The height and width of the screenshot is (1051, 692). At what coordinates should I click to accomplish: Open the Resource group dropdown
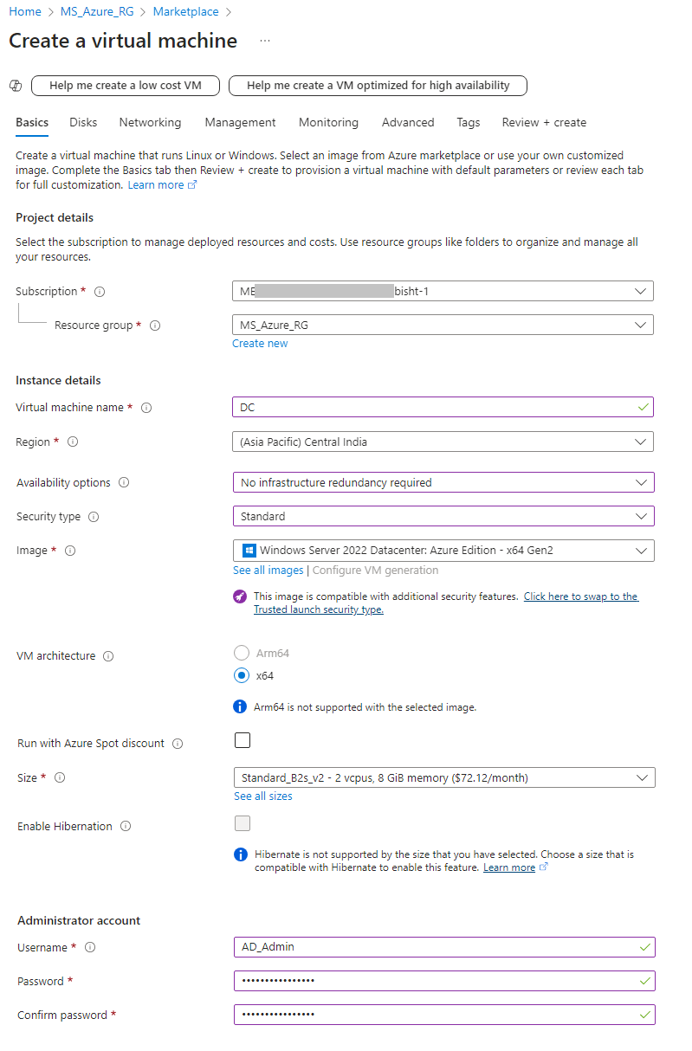click(443, 325)
